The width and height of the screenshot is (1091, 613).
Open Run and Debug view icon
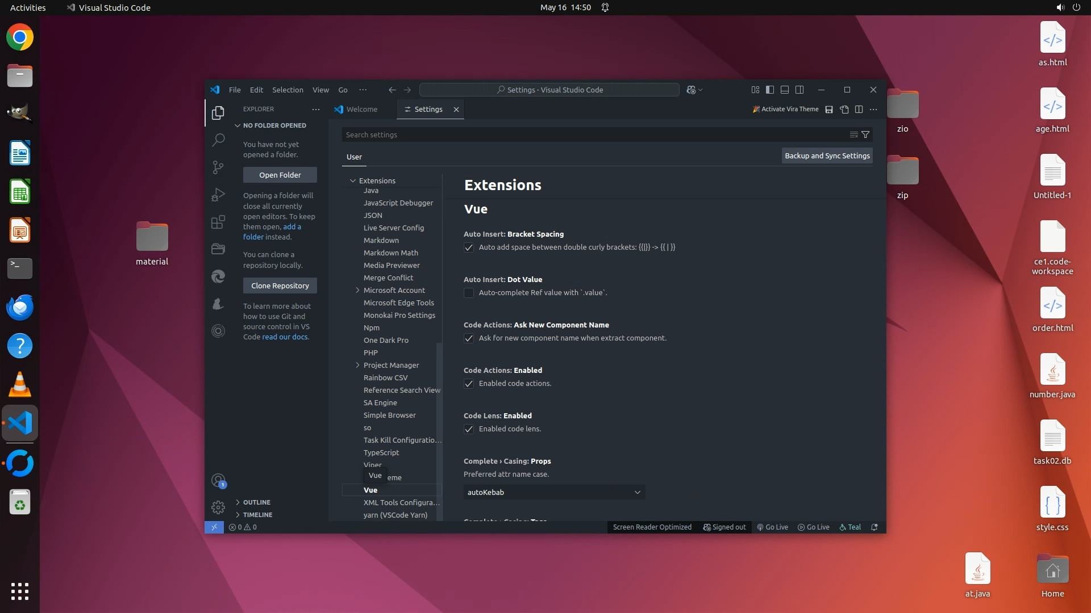[x=218, y=195]
